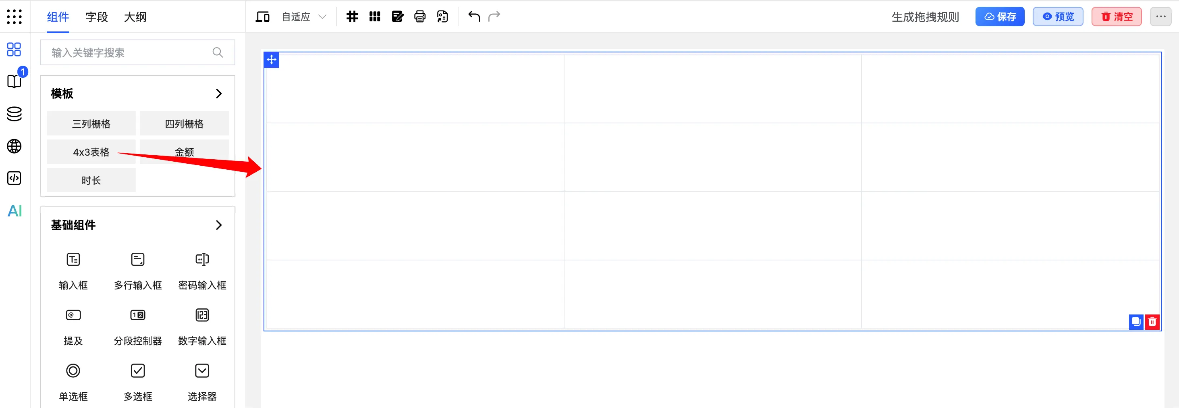The width and height of the screenshot is (1179, 408).
Task: Open the AI assistant in the left sidebar
Action: (15, 210)
